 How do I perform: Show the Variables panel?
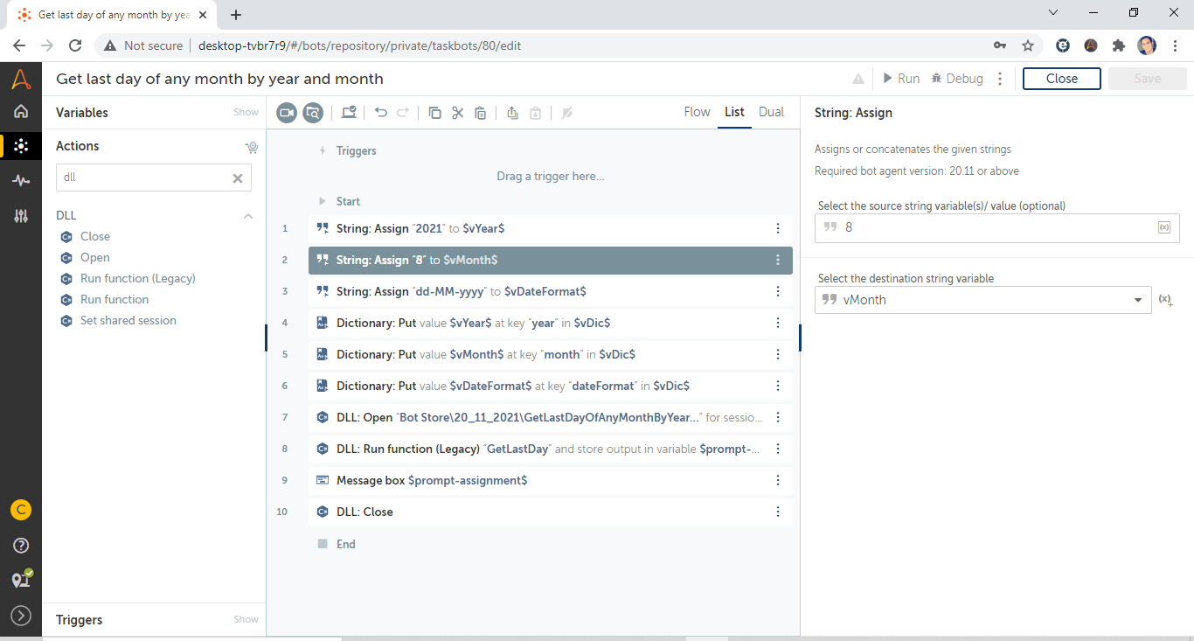click(246, 113)
